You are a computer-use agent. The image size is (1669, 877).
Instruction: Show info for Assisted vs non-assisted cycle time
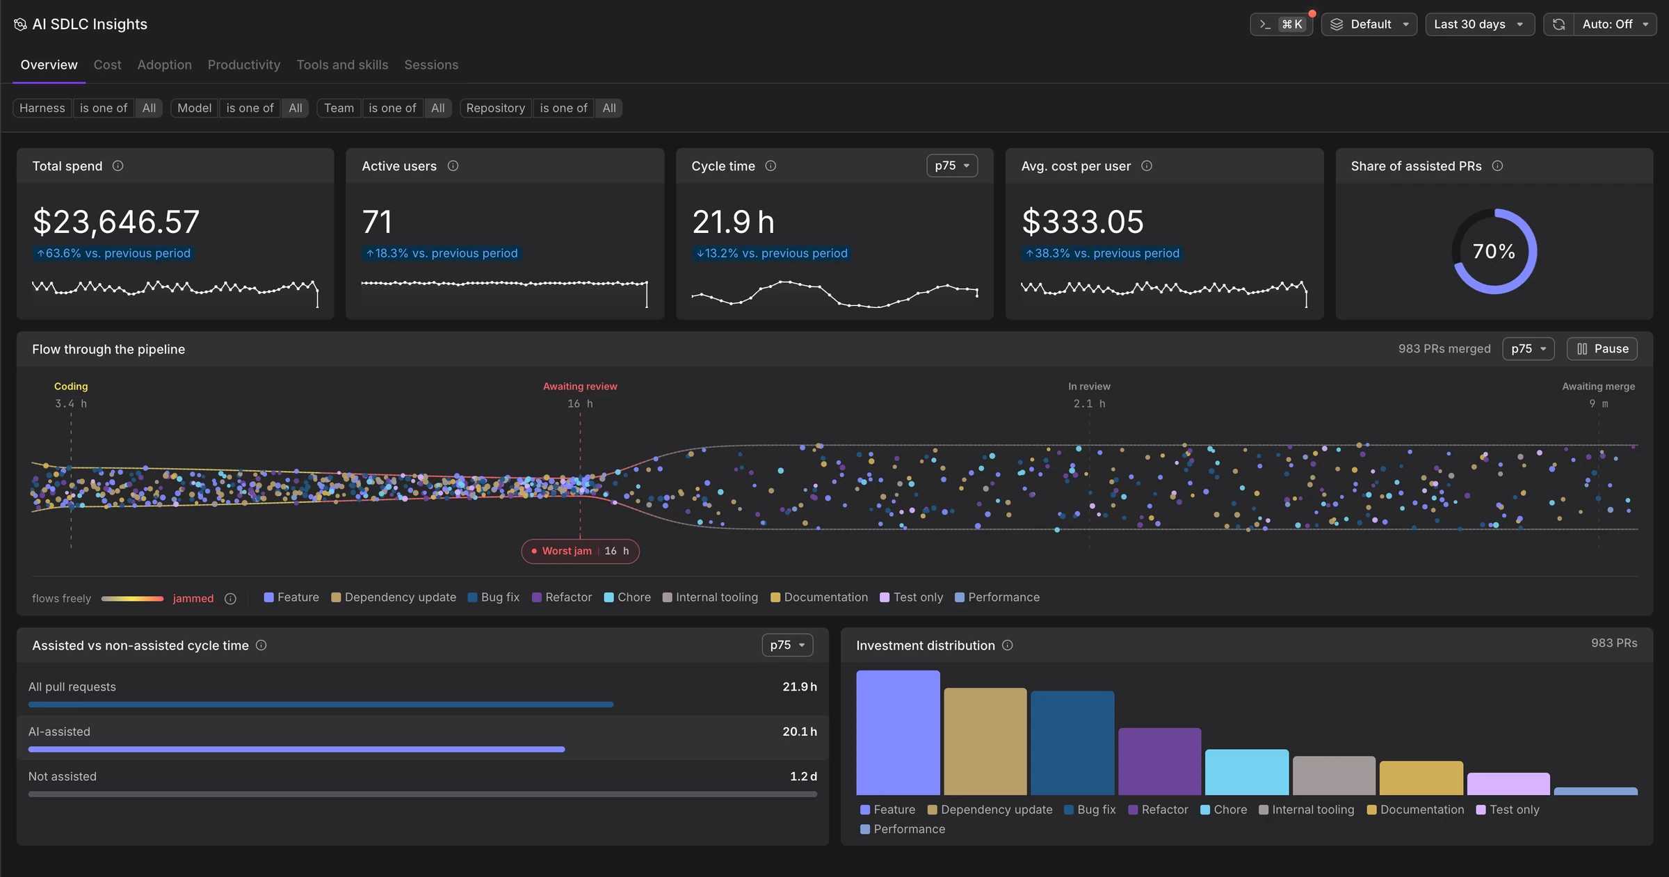(261, 645)
